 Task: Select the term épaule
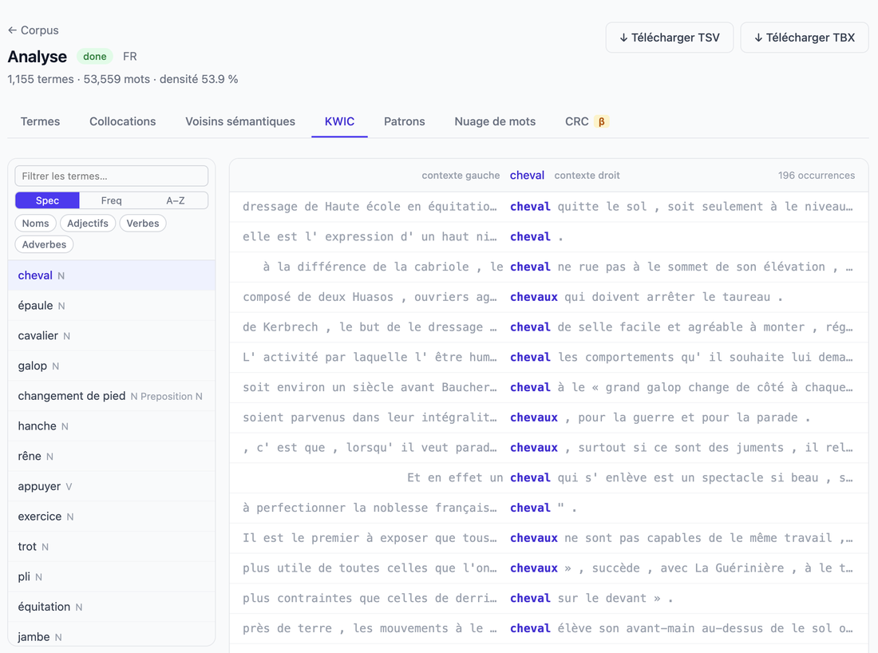(112, 306)
